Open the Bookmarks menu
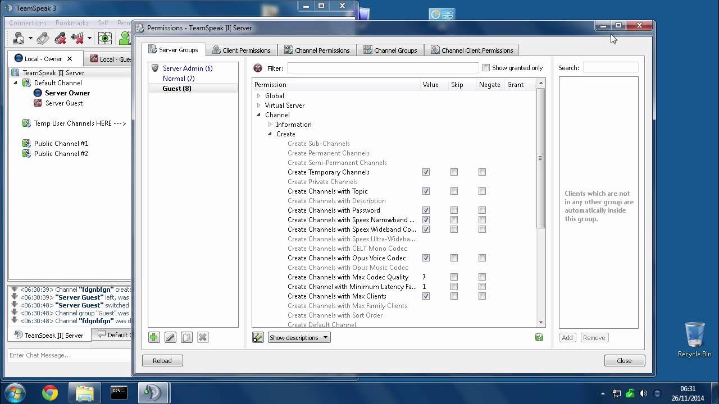 [x=72, y=23]
